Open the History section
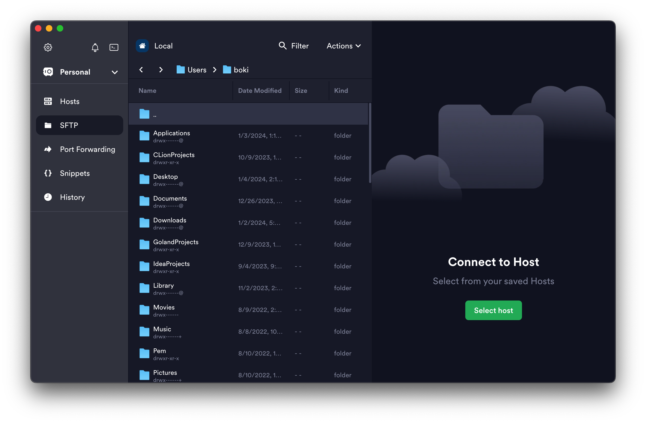The height and width of the screenshot is (423, 646). pyautogui.click(x=72, y=197)
